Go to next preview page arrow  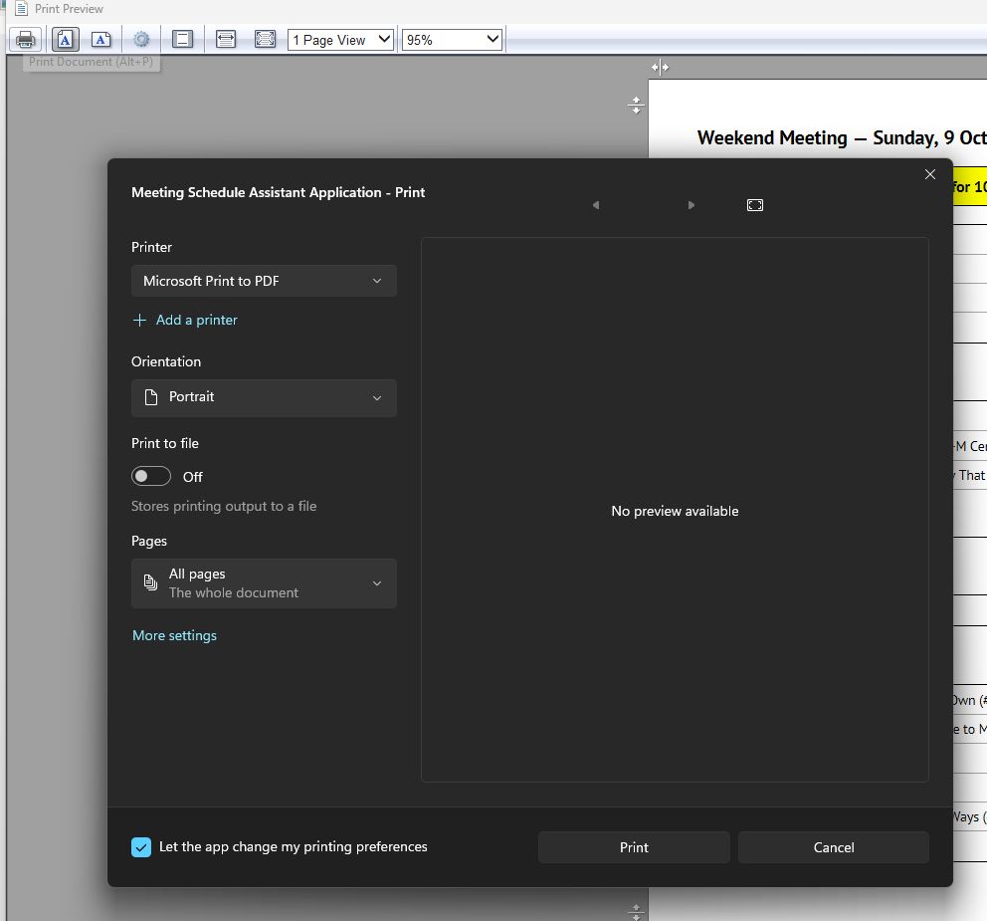(x=691, y=205)
